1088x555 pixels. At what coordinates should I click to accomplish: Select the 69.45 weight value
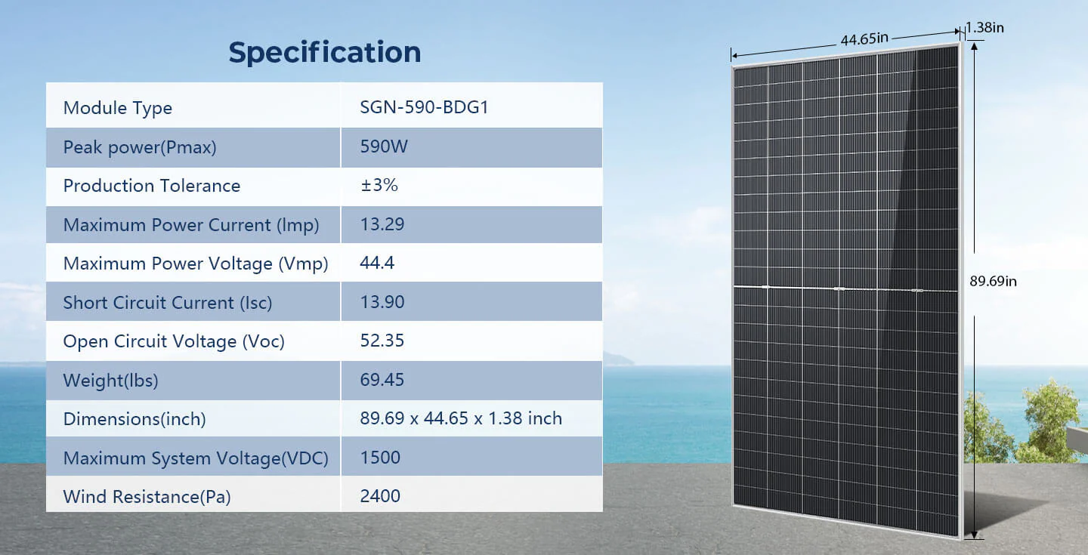click(x=382, y=379)
